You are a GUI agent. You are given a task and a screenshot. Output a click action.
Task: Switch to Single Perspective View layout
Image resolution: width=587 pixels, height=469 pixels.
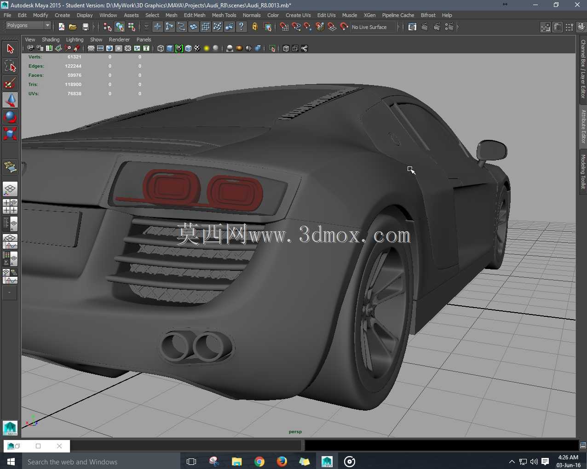click(x=10, y=189)
